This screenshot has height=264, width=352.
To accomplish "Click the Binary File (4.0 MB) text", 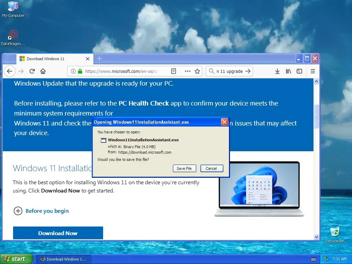I will 140,147.
